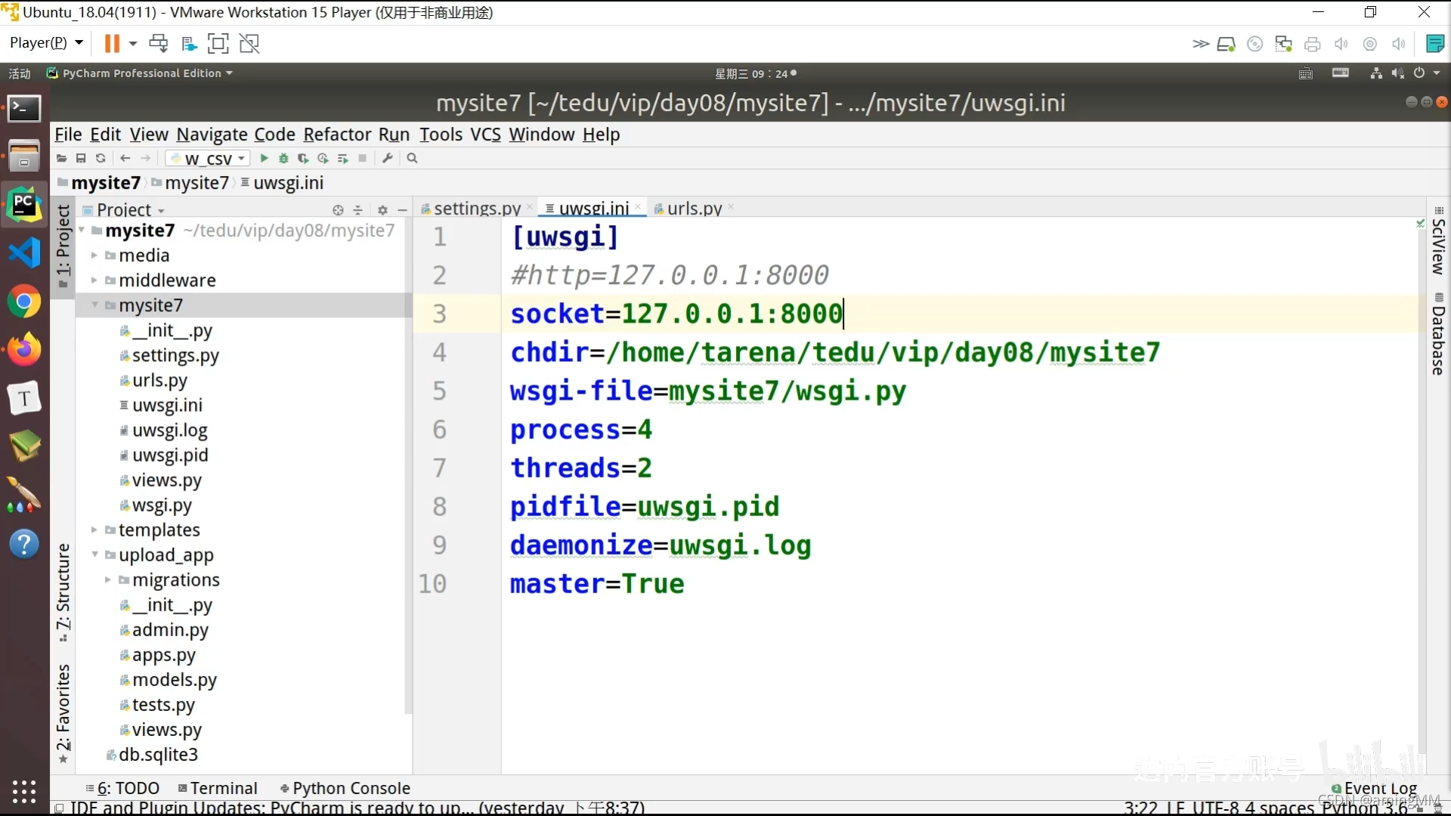Expand the templates folder

click(94, 530)
